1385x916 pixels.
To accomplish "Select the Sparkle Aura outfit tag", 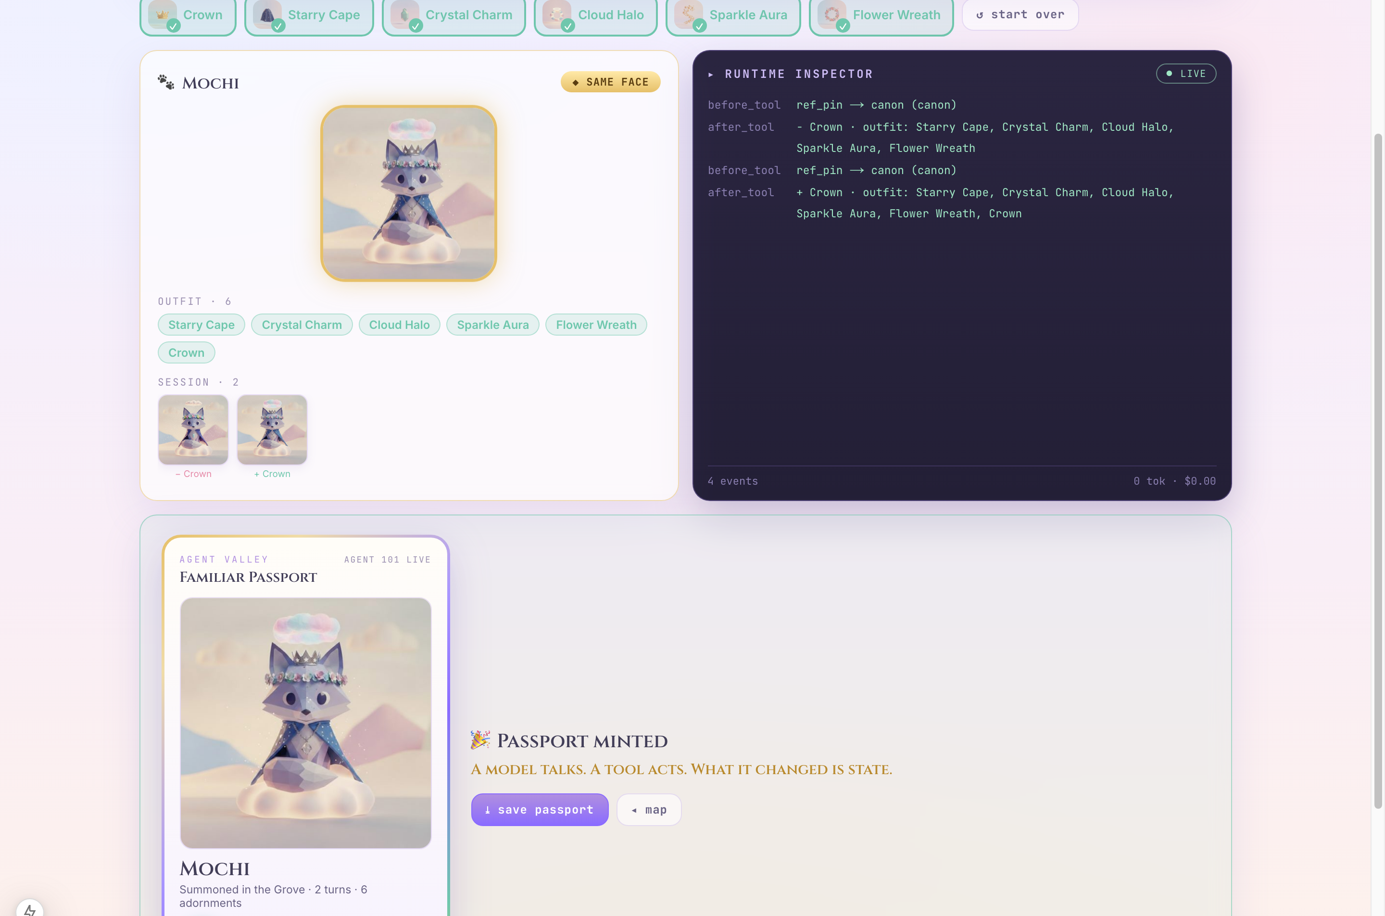I will pyautogui.click(x=492, y=325).
